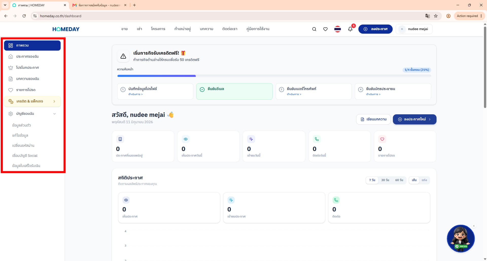Screen dimensions: 487x261
Task: Open a new browser tab
Action: click(134, 5)
